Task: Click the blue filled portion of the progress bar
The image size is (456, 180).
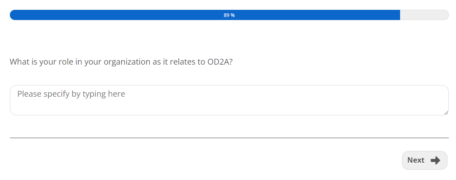Action: 134,15
